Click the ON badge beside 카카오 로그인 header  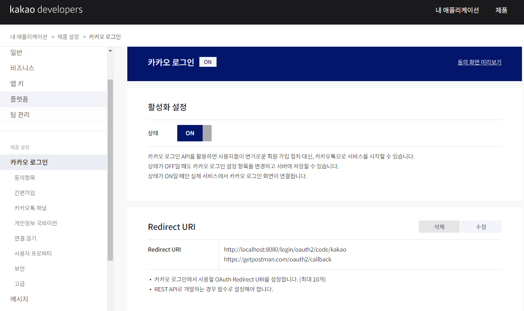coord(208,62)
